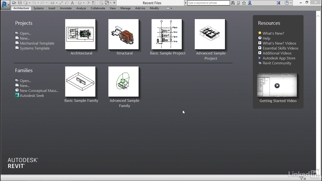Click the Switch Windows icon

pyautogui.click(x=107, y=3)
